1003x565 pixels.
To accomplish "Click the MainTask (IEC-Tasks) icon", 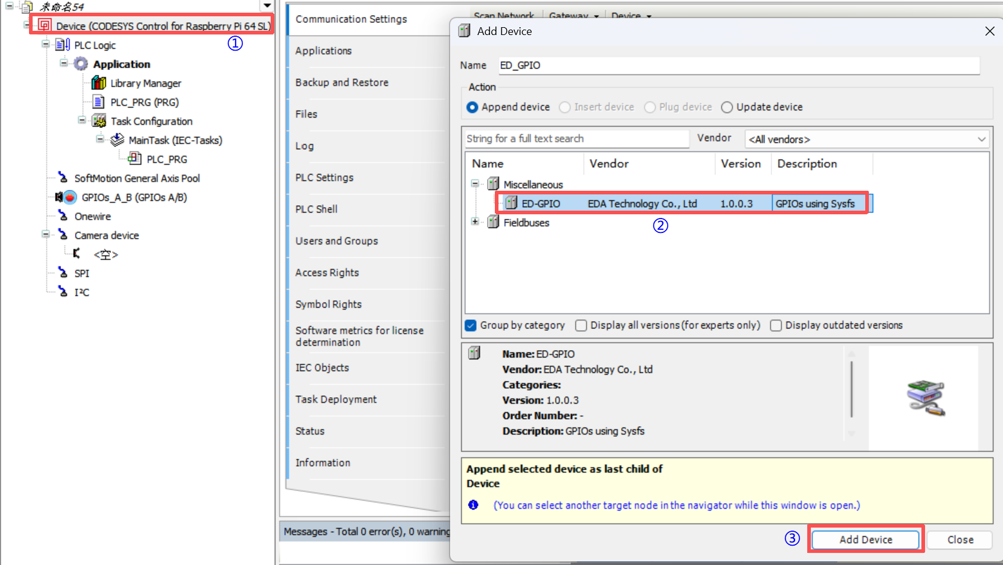I will point(117,140).
